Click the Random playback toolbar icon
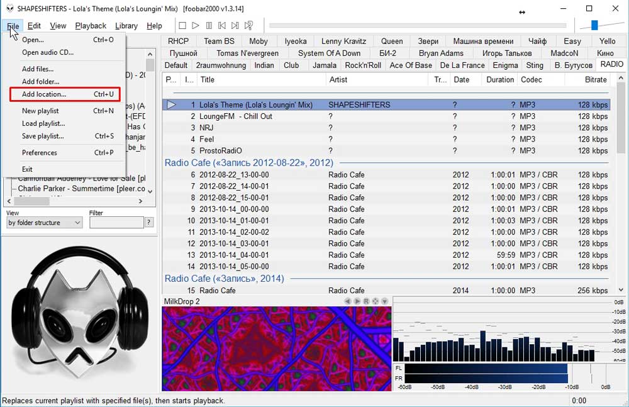This screenshot has width=629, height=407. pos(249,26)
